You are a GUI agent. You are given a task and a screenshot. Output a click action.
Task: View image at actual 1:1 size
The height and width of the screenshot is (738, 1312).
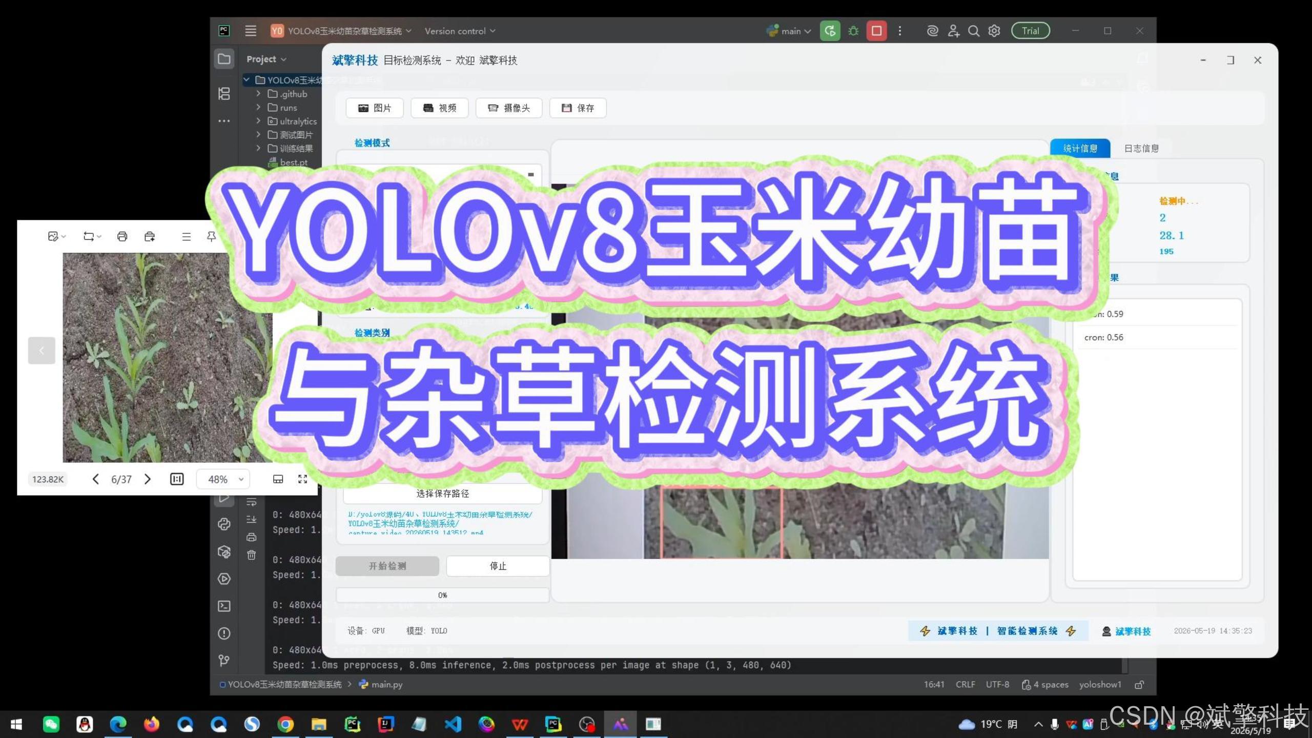click(176, 479)
